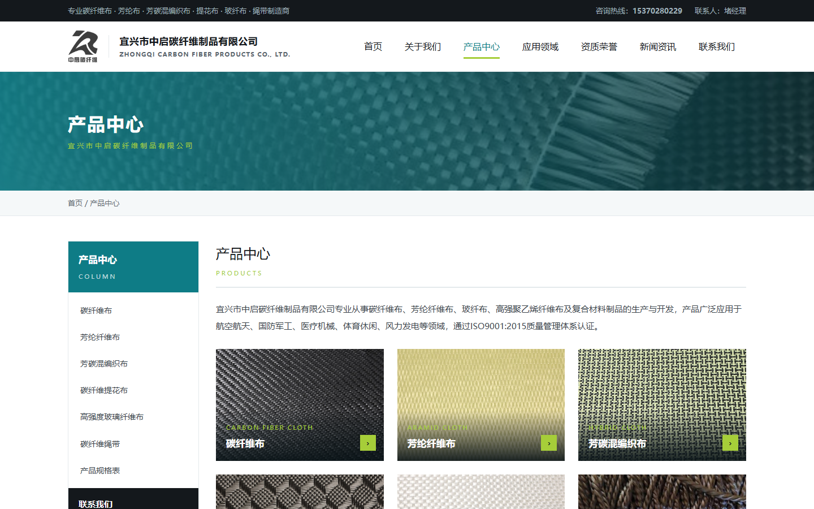Screen dimensions: 814x509
Task: Open 联系我们 in the top menu
Action: click(x=717, y=46)
